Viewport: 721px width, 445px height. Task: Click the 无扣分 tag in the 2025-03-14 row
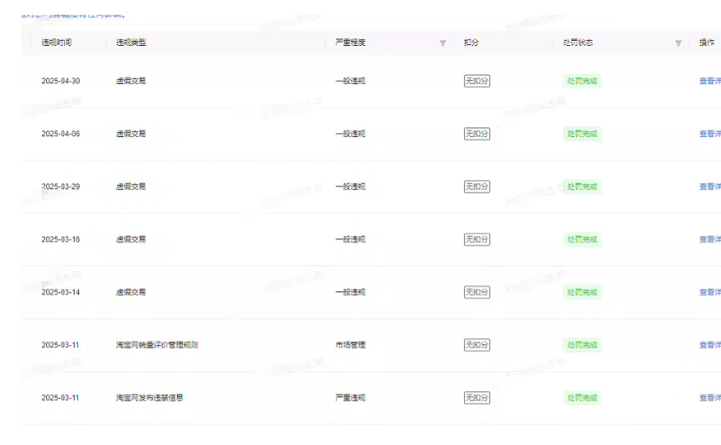pyautogui.click(x=476, y=292)
